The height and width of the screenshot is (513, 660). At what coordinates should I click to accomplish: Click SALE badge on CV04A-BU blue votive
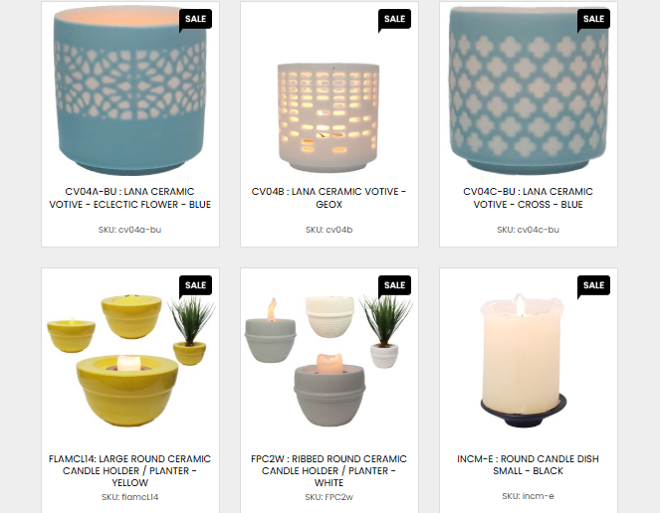(x=195, y=19)
